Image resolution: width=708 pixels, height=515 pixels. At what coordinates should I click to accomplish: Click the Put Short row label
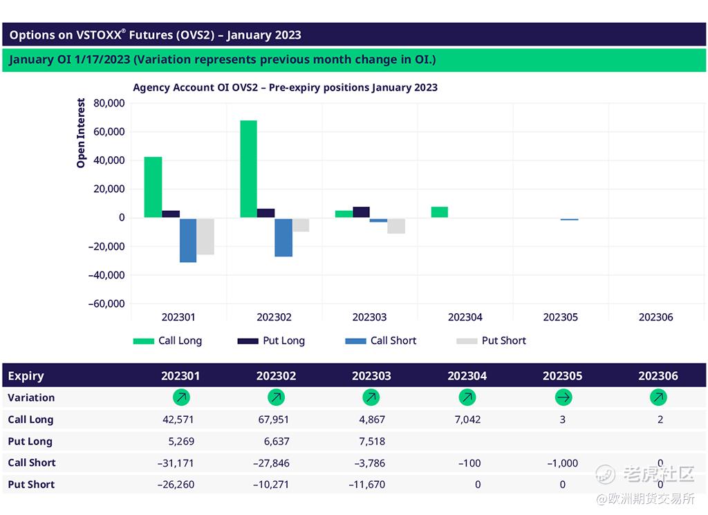coord(31,485)
